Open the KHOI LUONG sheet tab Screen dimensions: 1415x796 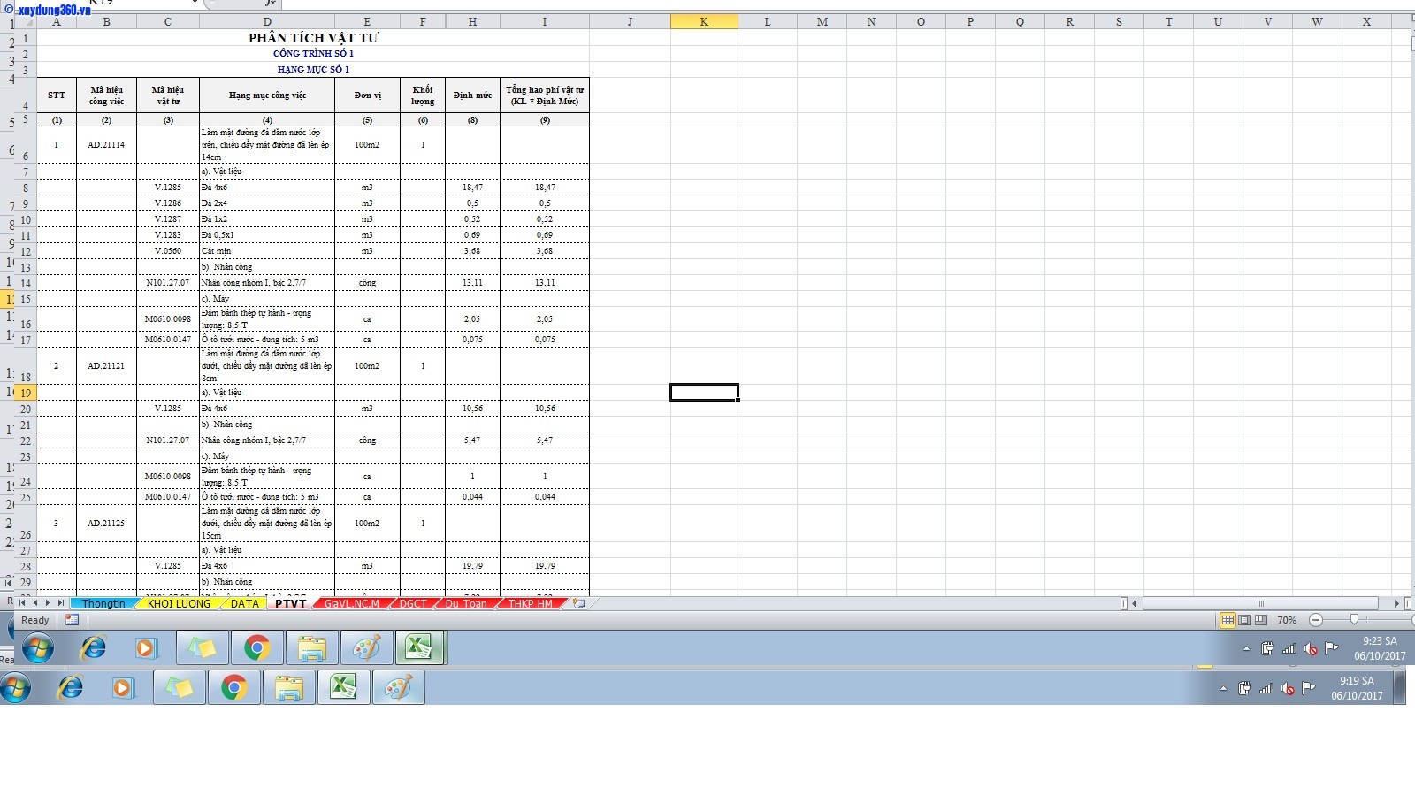(179, 603)
